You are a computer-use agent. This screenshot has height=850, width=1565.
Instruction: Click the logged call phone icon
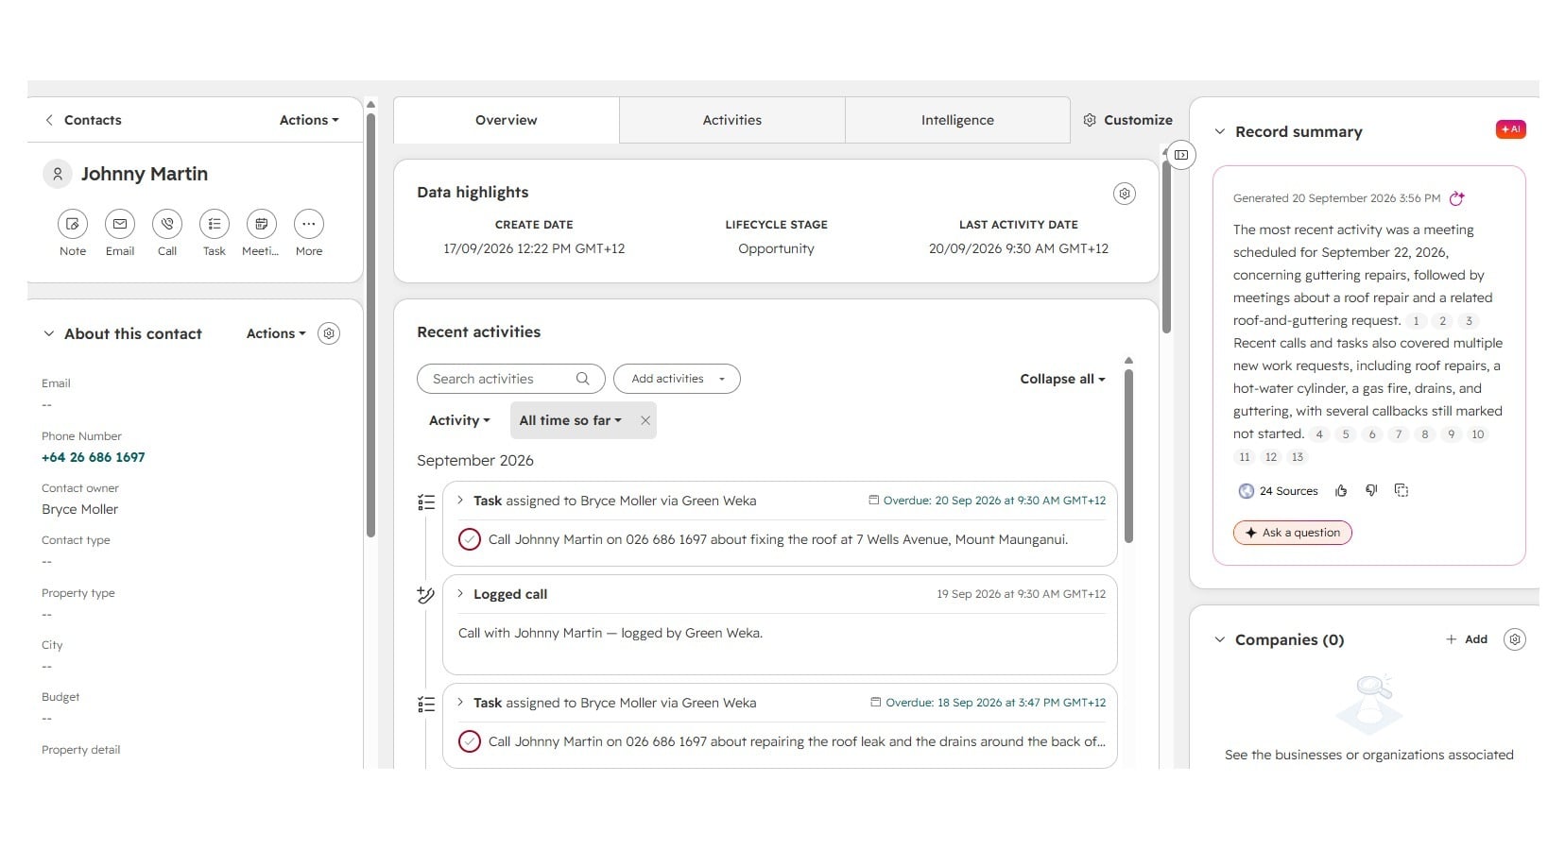[x=426, y=595]
